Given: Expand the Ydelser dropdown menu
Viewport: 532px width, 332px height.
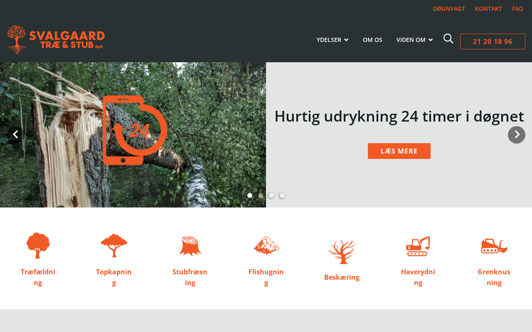Looking at the screenshot, I should [x=332, y=40].
